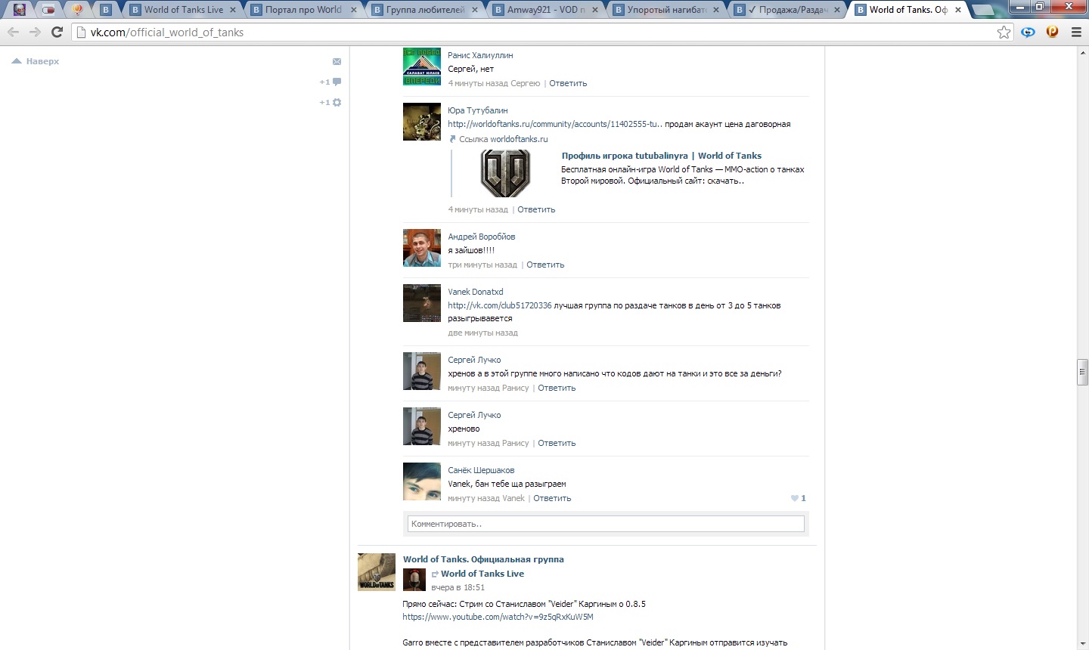Image resolution: width=1089 pixels, height=650 pixels.
Task: Switch to 'Упоротый нагибатор' tab
Action: coord(667,10)
